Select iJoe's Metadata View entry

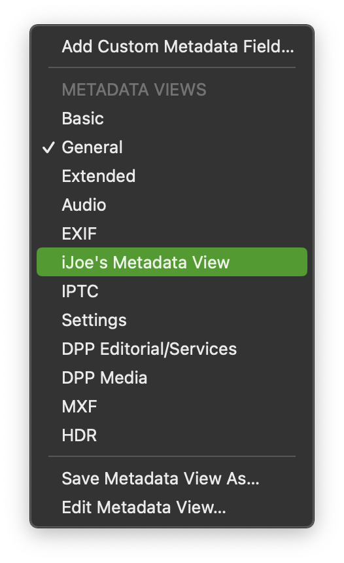pyautogui.click(x=172, y=262)
